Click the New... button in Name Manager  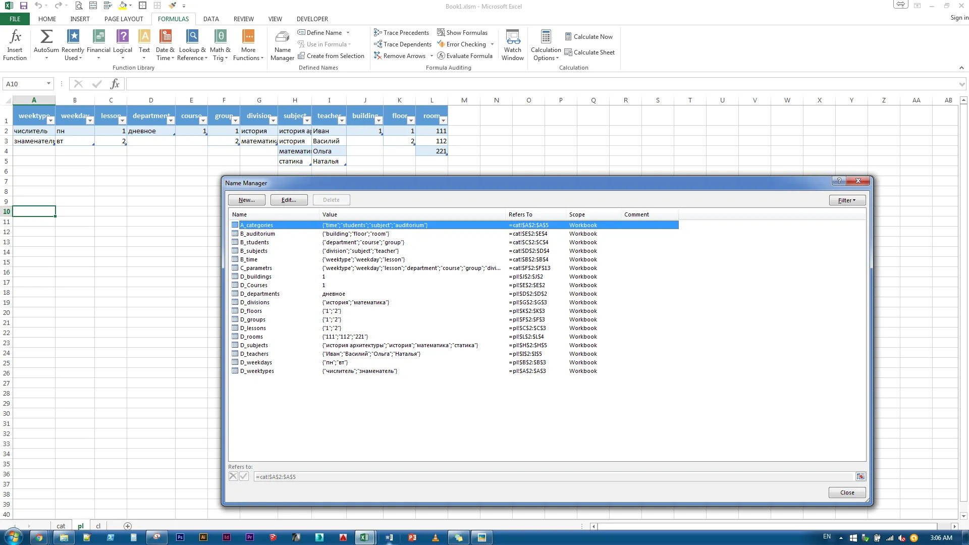point(246,200)
